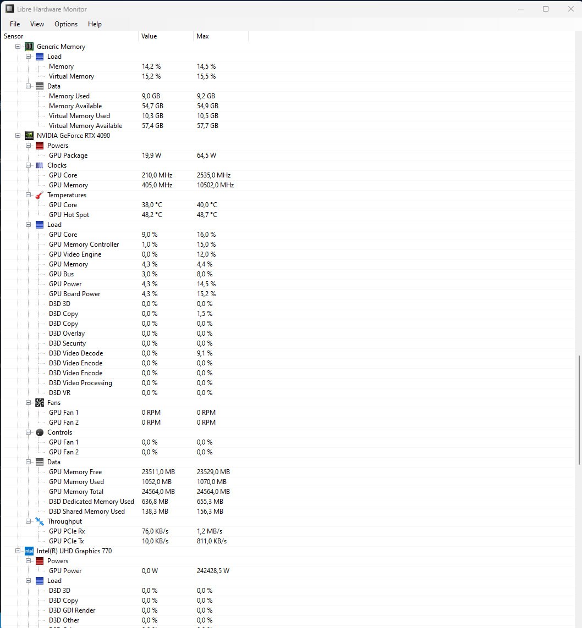Collapse the Controls group
The width and height of the screenshot is (582, 628).
28,432
